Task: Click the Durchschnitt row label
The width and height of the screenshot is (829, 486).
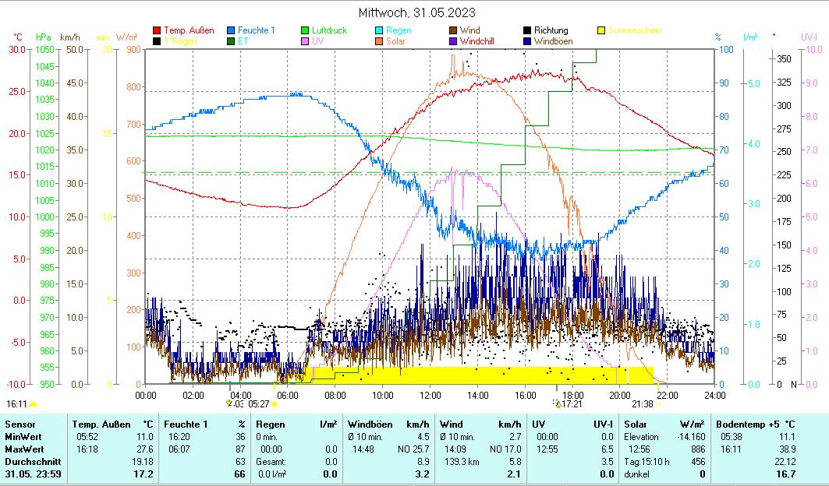Action: pyautogui.click(x=33, y=462)
